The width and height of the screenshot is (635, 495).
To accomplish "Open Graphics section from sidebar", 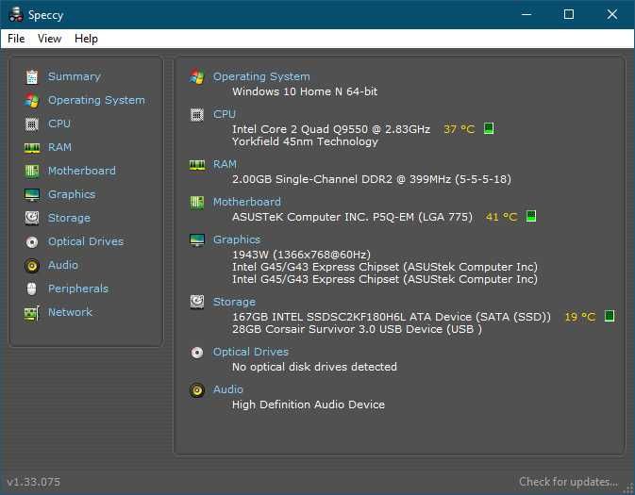I will click(72, 194).
